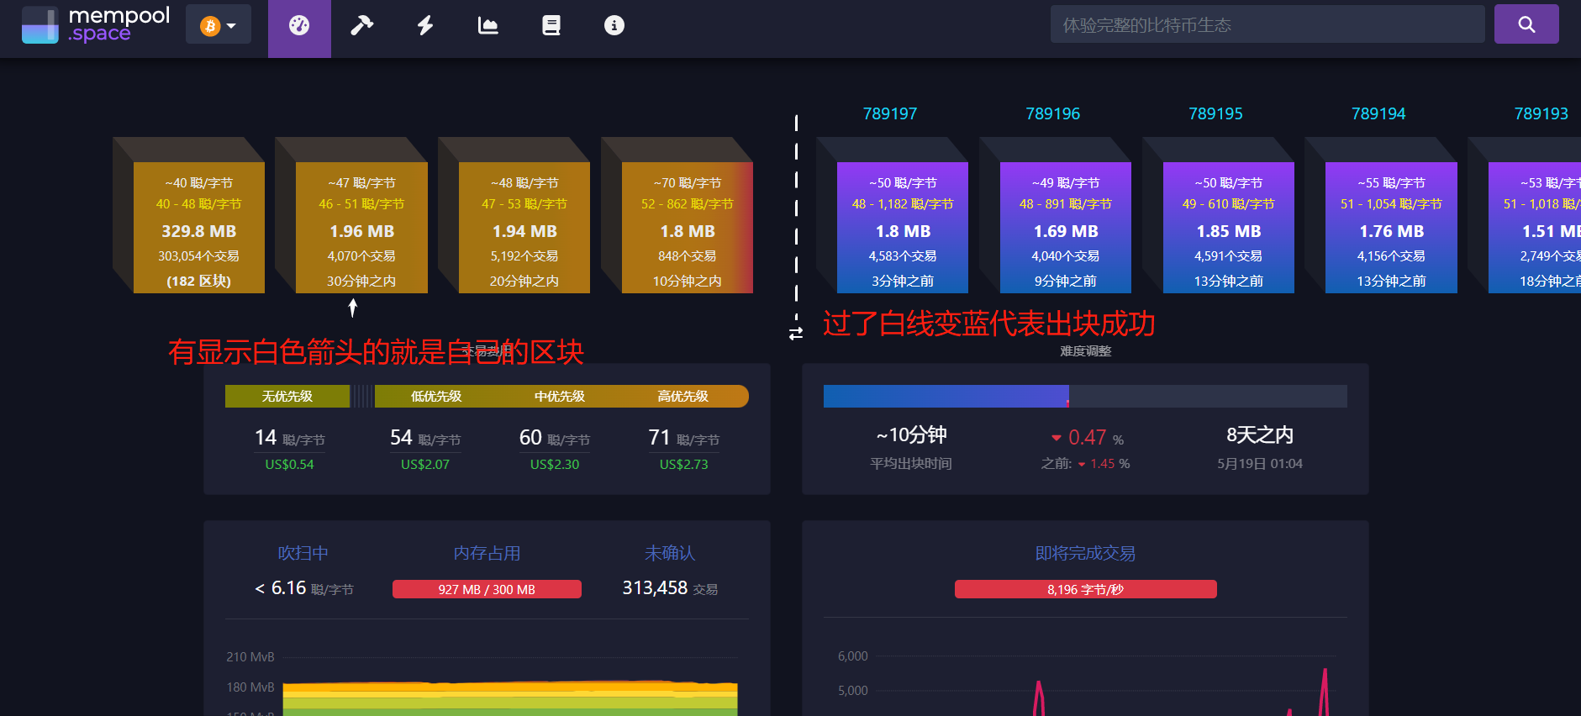
Task: Open the Bitcoin network dropdown
Action: pyautogui.click(x=218, y=26)
